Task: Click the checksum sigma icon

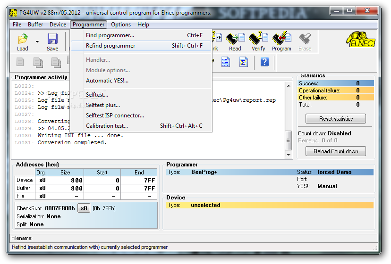Action: pyautogui.click(x=243, y=62)
